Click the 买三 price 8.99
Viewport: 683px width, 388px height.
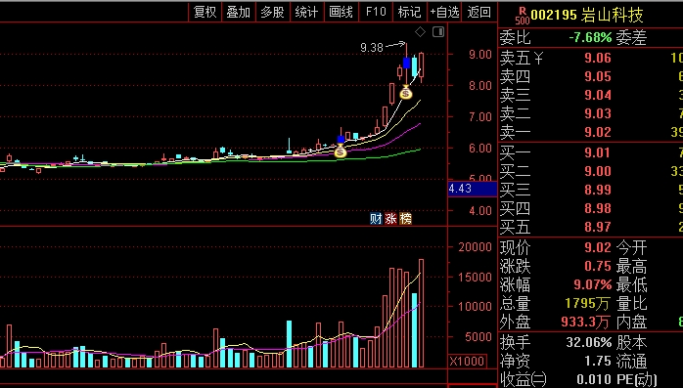pos(598,190)
